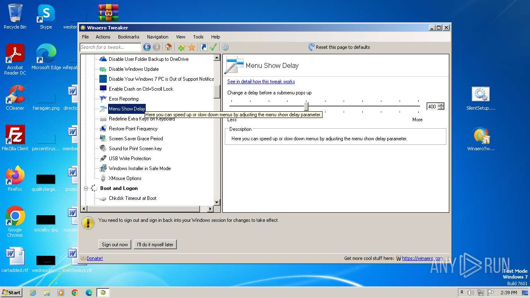Image resolution: width=530 pixels, height=298 pixels.
Task: Select Windows Installer in Safe Mode
Action: click(140, 168)
